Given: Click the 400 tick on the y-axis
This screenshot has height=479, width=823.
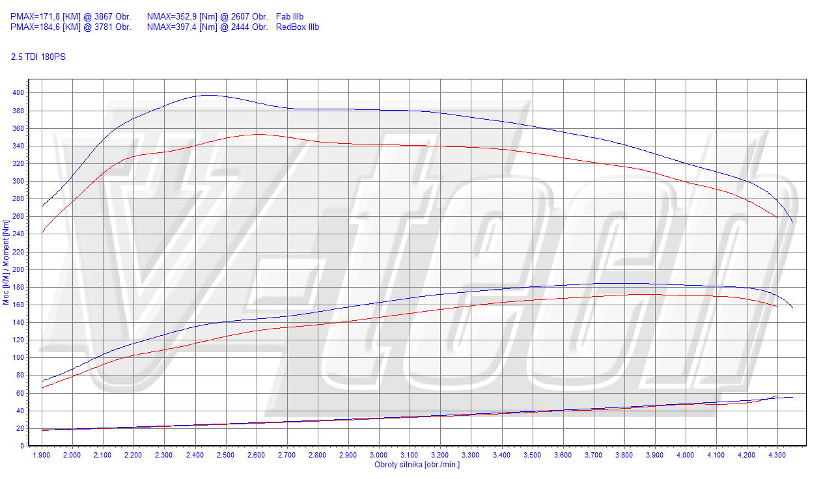Looking at the screenshot, I should (x=18, y=93).
